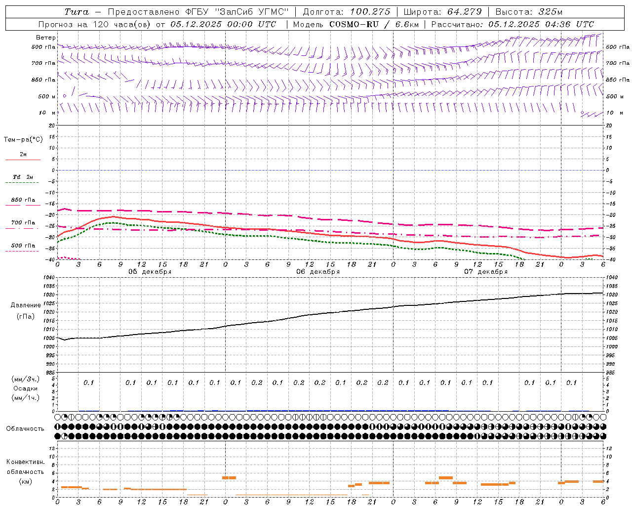Click the "500 м" wind level label on left

[47, 96]
